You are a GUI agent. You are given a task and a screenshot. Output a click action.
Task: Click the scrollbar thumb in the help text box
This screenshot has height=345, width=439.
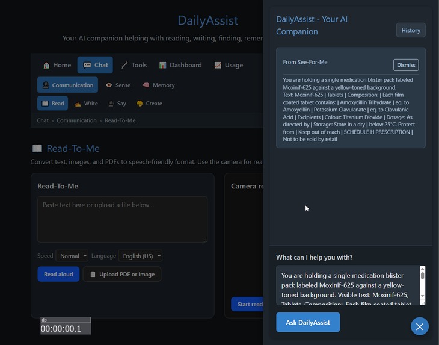click(x=423, y=276)
